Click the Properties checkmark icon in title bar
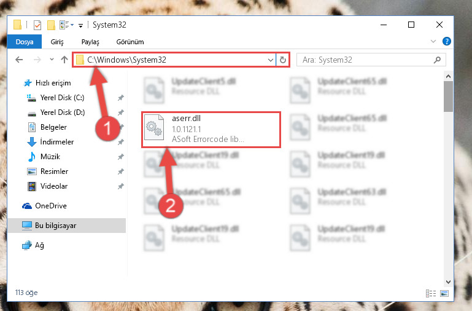Screen dimensions: 472x311 tap(37, 25)
